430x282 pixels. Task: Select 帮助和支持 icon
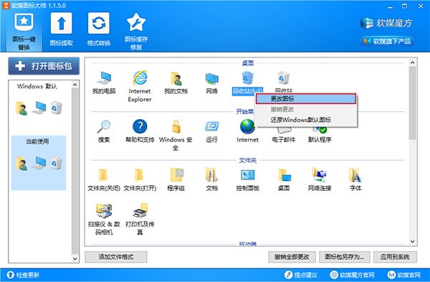[x=140, y=131]
